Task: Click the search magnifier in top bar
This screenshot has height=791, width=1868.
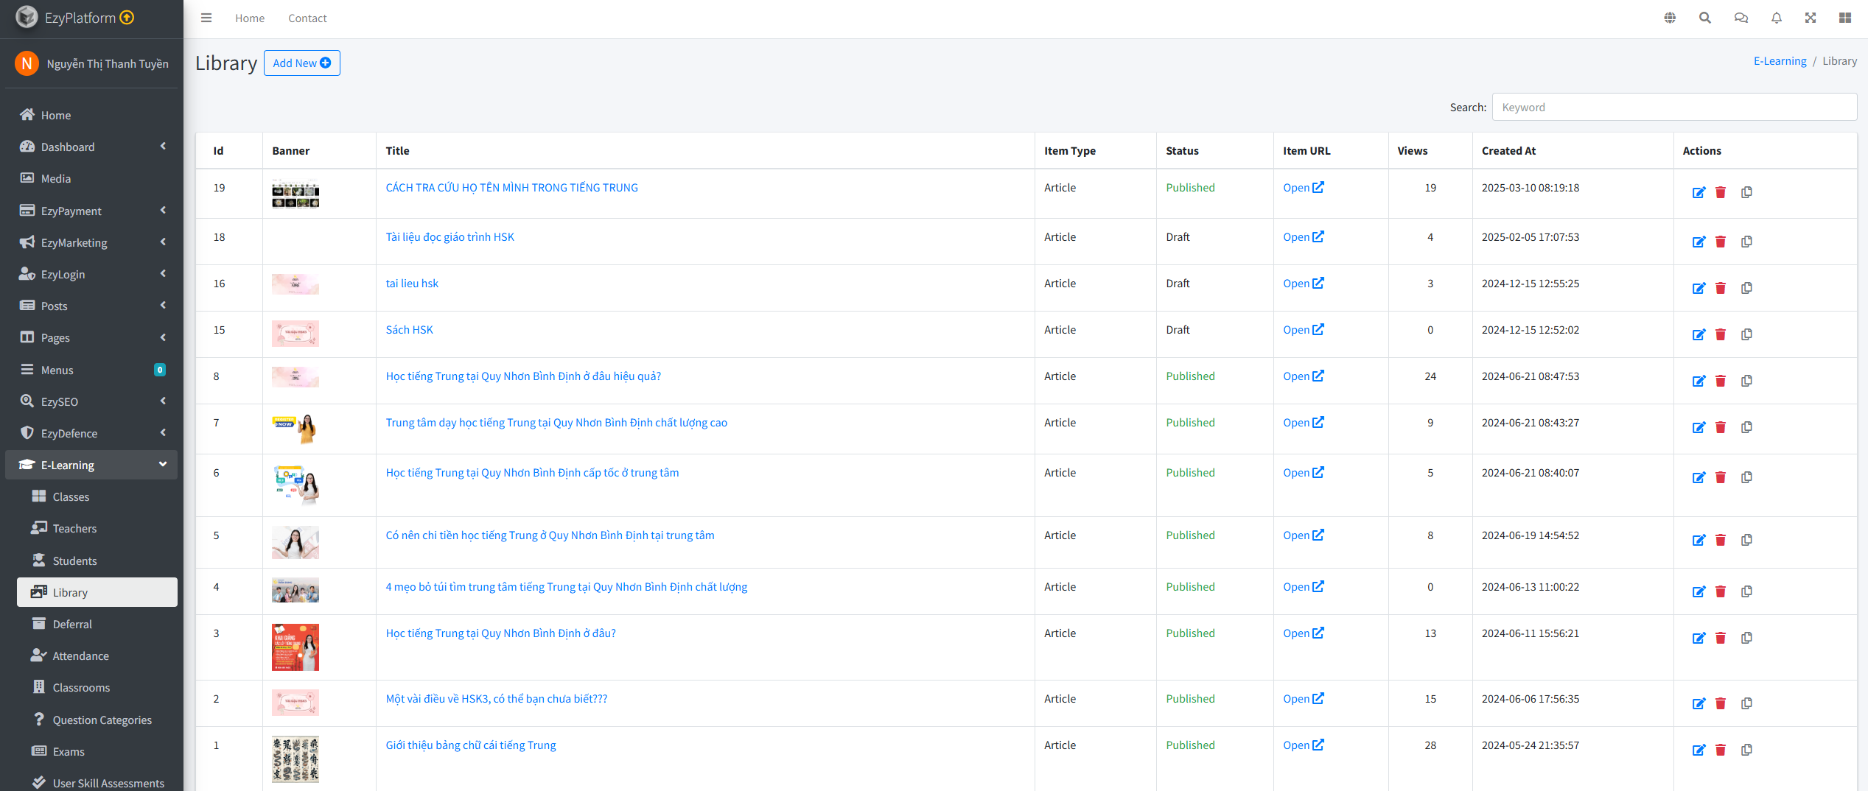Action: 1705,18
